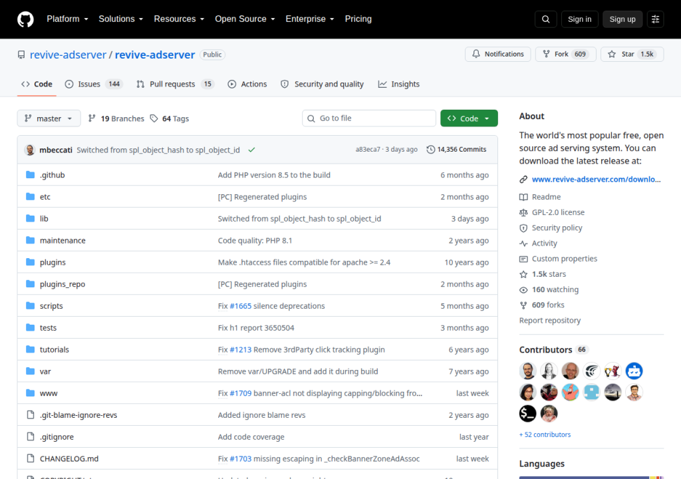Click the Sign up button
This screenshot has width=681, height=479.
622,19
